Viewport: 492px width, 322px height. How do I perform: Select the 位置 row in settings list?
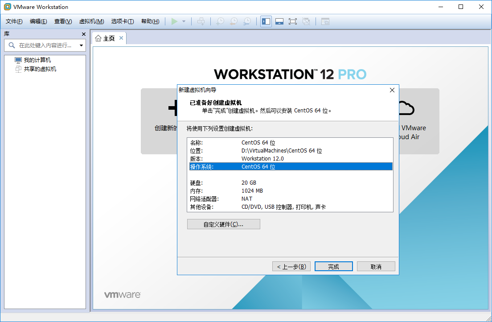point(291,151)
